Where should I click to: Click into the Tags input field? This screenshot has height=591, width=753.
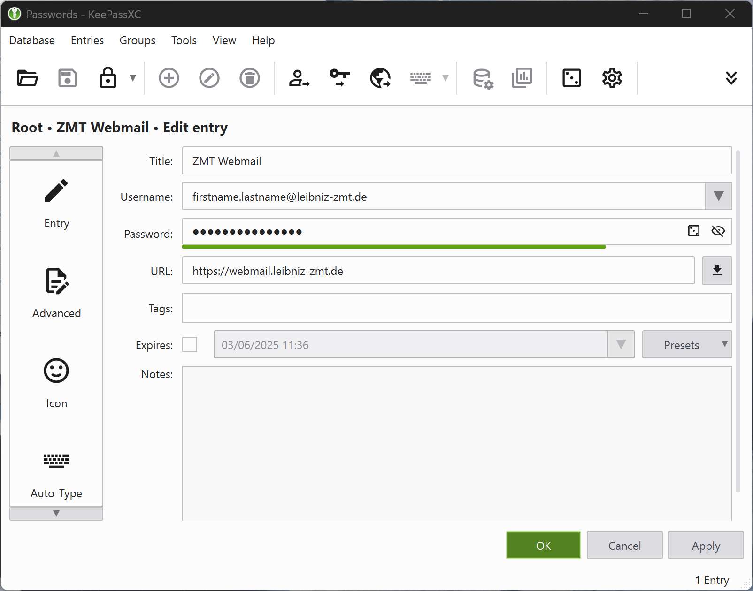(457, 308)
